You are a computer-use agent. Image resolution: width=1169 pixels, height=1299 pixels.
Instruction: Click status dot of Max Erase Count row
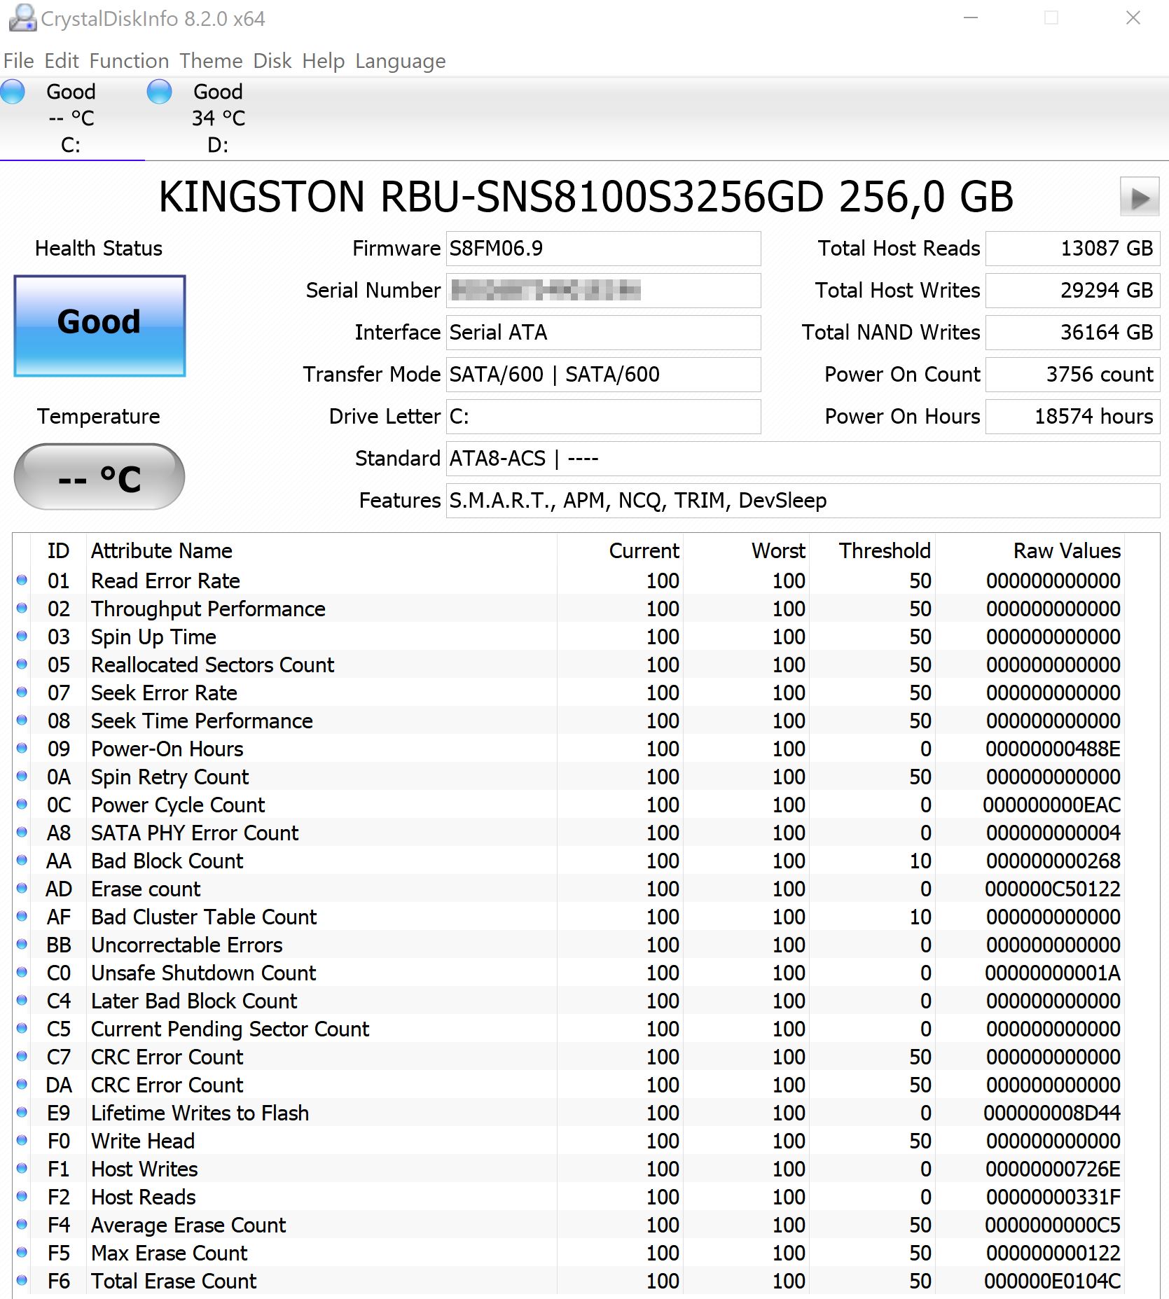coord(22,1252)
